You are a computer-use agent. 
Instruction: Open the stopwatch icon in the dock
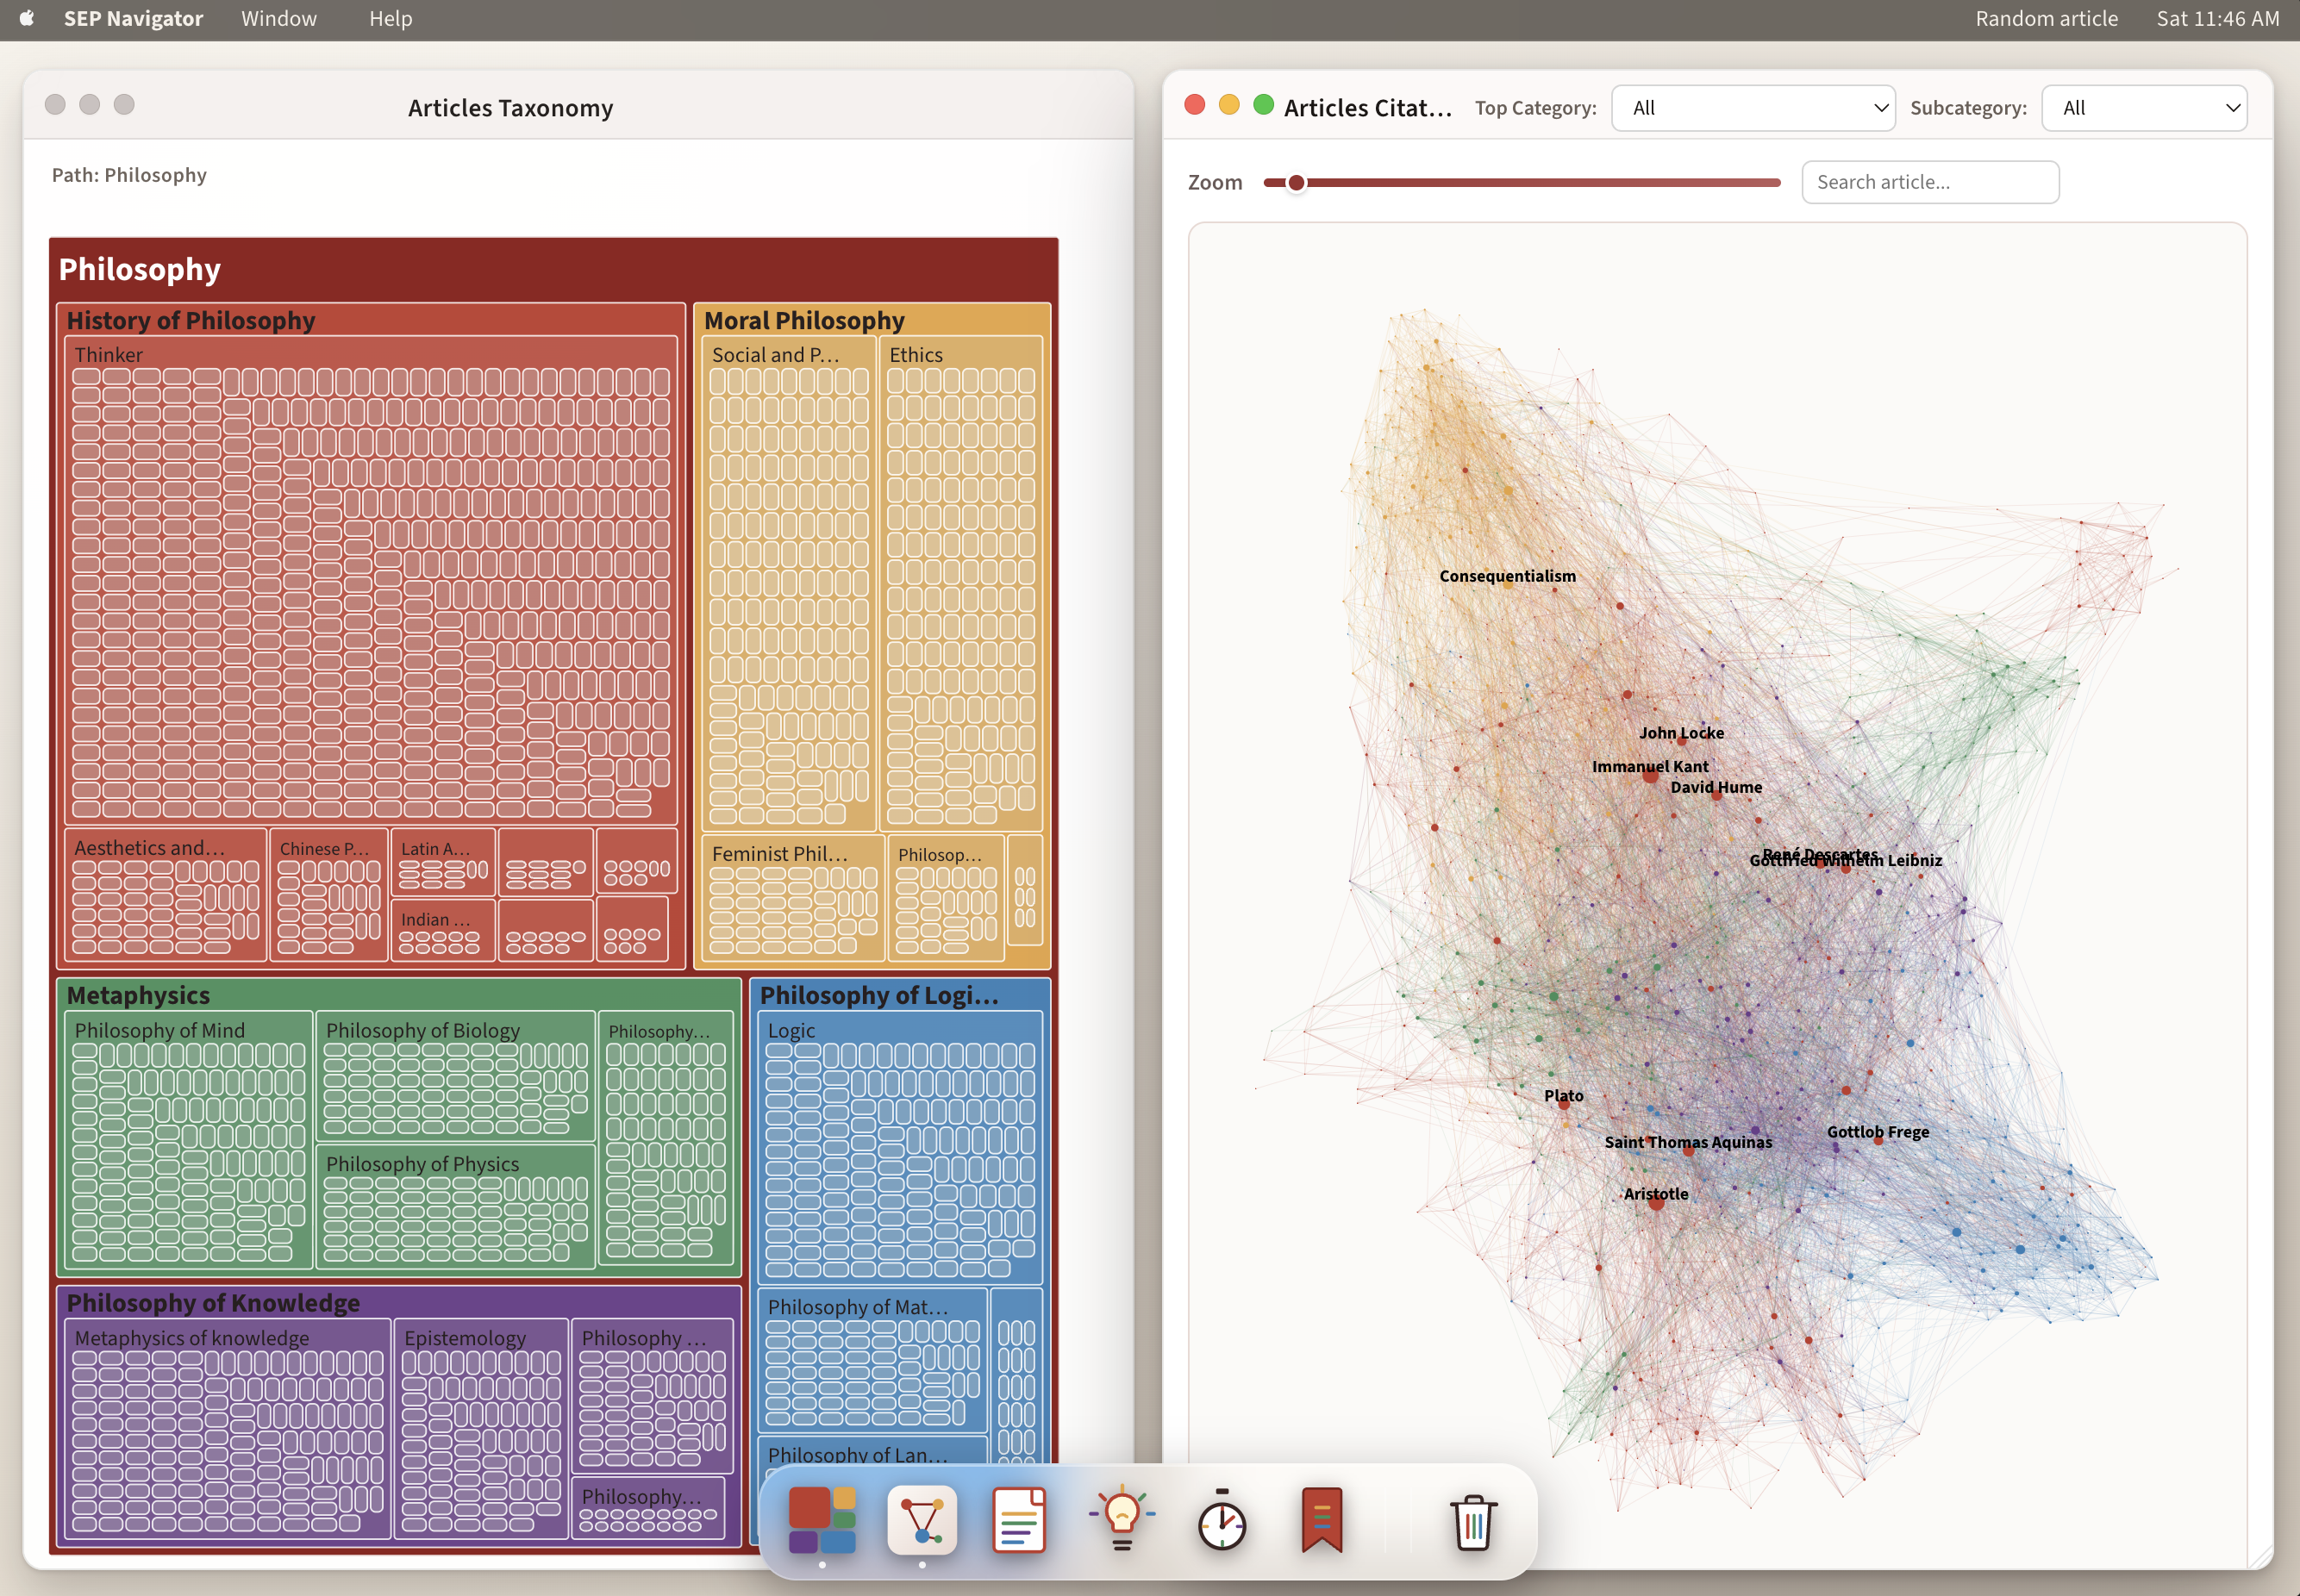[x=1222, y=1519]
